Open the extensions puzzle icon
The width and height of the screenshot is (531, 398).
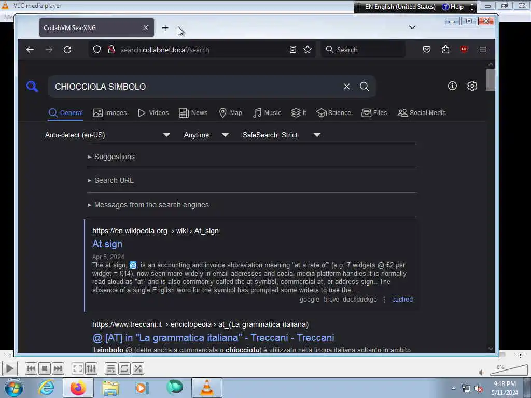[445, 49]
